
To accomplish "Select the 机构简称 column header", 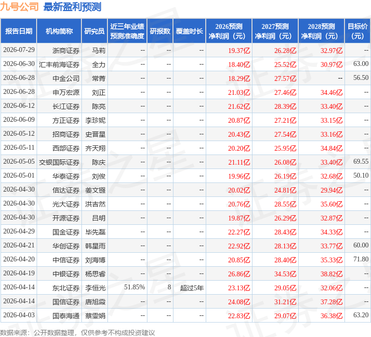I will click(x=59, y=31).
